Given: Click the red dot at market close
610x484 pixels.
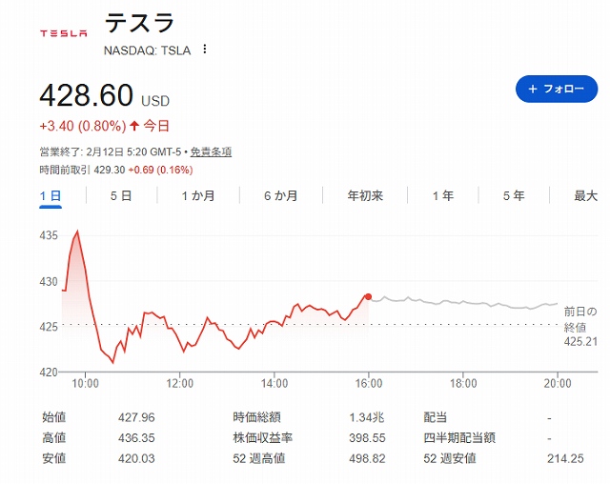Looking at the screenshot, I should (368, 296).
